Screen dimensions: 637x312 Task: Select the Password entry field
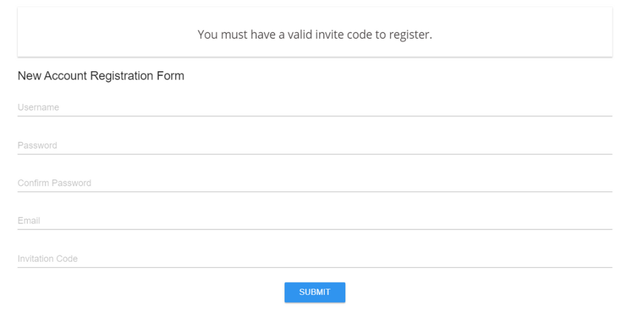pyautogui.click(x=315, y=145)
